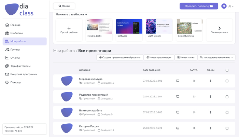This screenshot has width=239, height=137.
Task: Open Группы page
Action: pyautogui.click(x=25, y=50)
